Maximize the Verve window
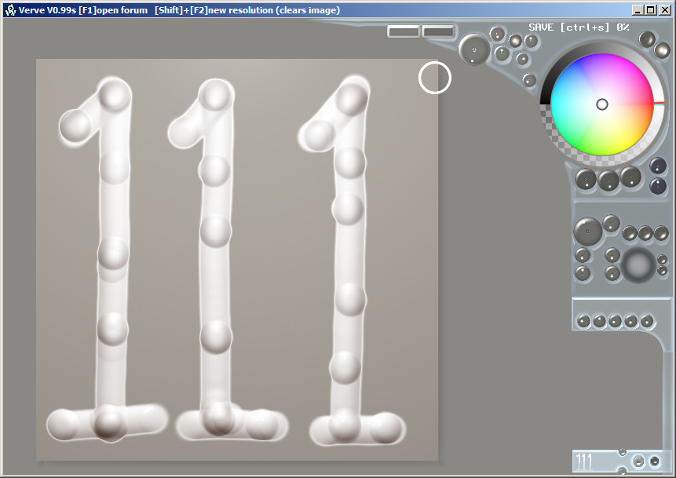 (x=651, y=10)
